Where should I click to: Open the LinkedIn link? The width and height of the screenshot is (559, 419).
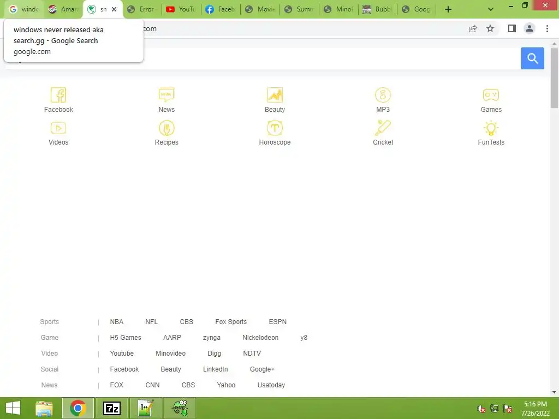215,369
